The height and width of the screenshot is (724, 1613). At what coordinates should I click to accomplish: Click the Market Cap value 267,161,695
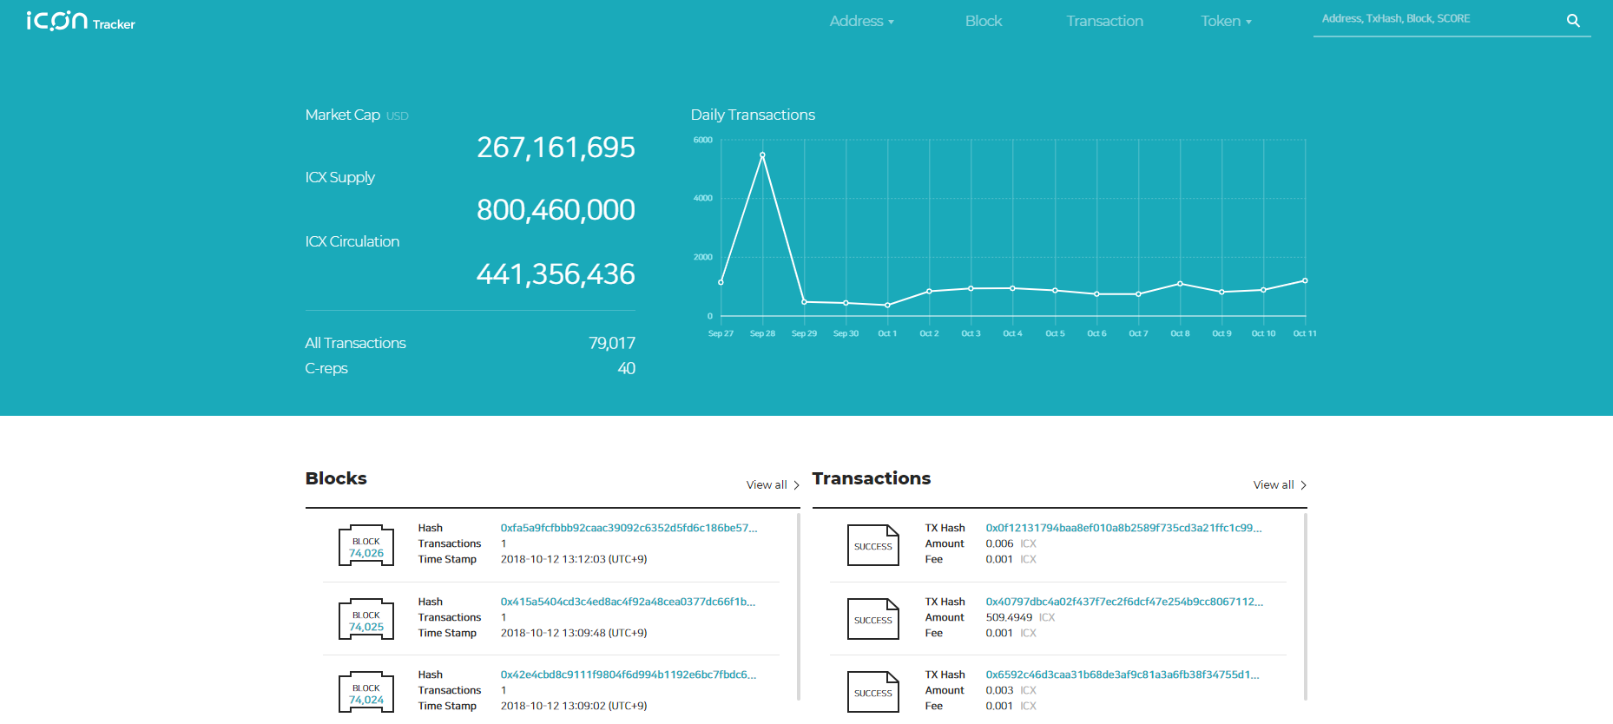coord(556,148)
